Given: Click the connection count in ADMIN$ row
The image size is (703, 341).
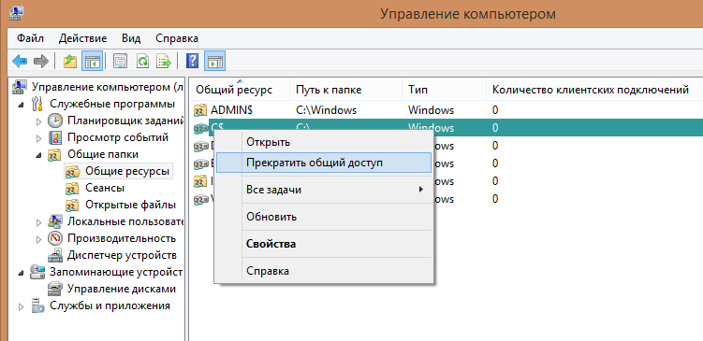Looking at the screenshot, I should pos(495,110).
